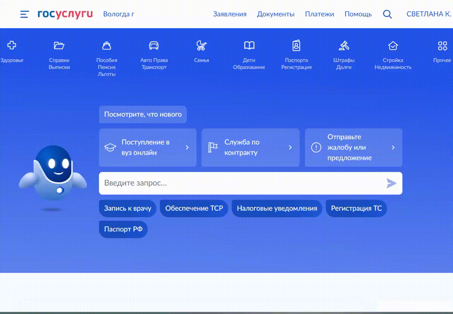Screen dimensions: 453x314
Task: Expand the Прочее categories grid
Action: (442, 45)
